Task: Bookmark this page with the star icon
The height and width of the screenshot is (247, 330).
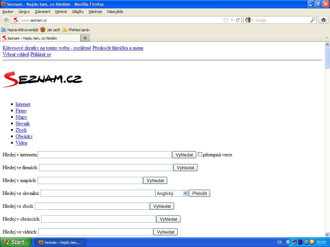Action: 226,20
